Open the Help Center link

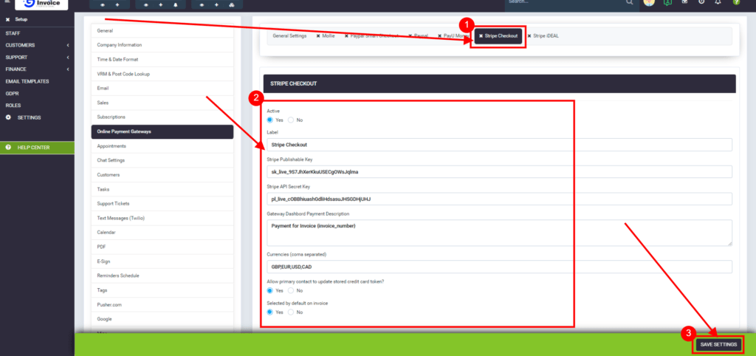(x=37, y=147)
